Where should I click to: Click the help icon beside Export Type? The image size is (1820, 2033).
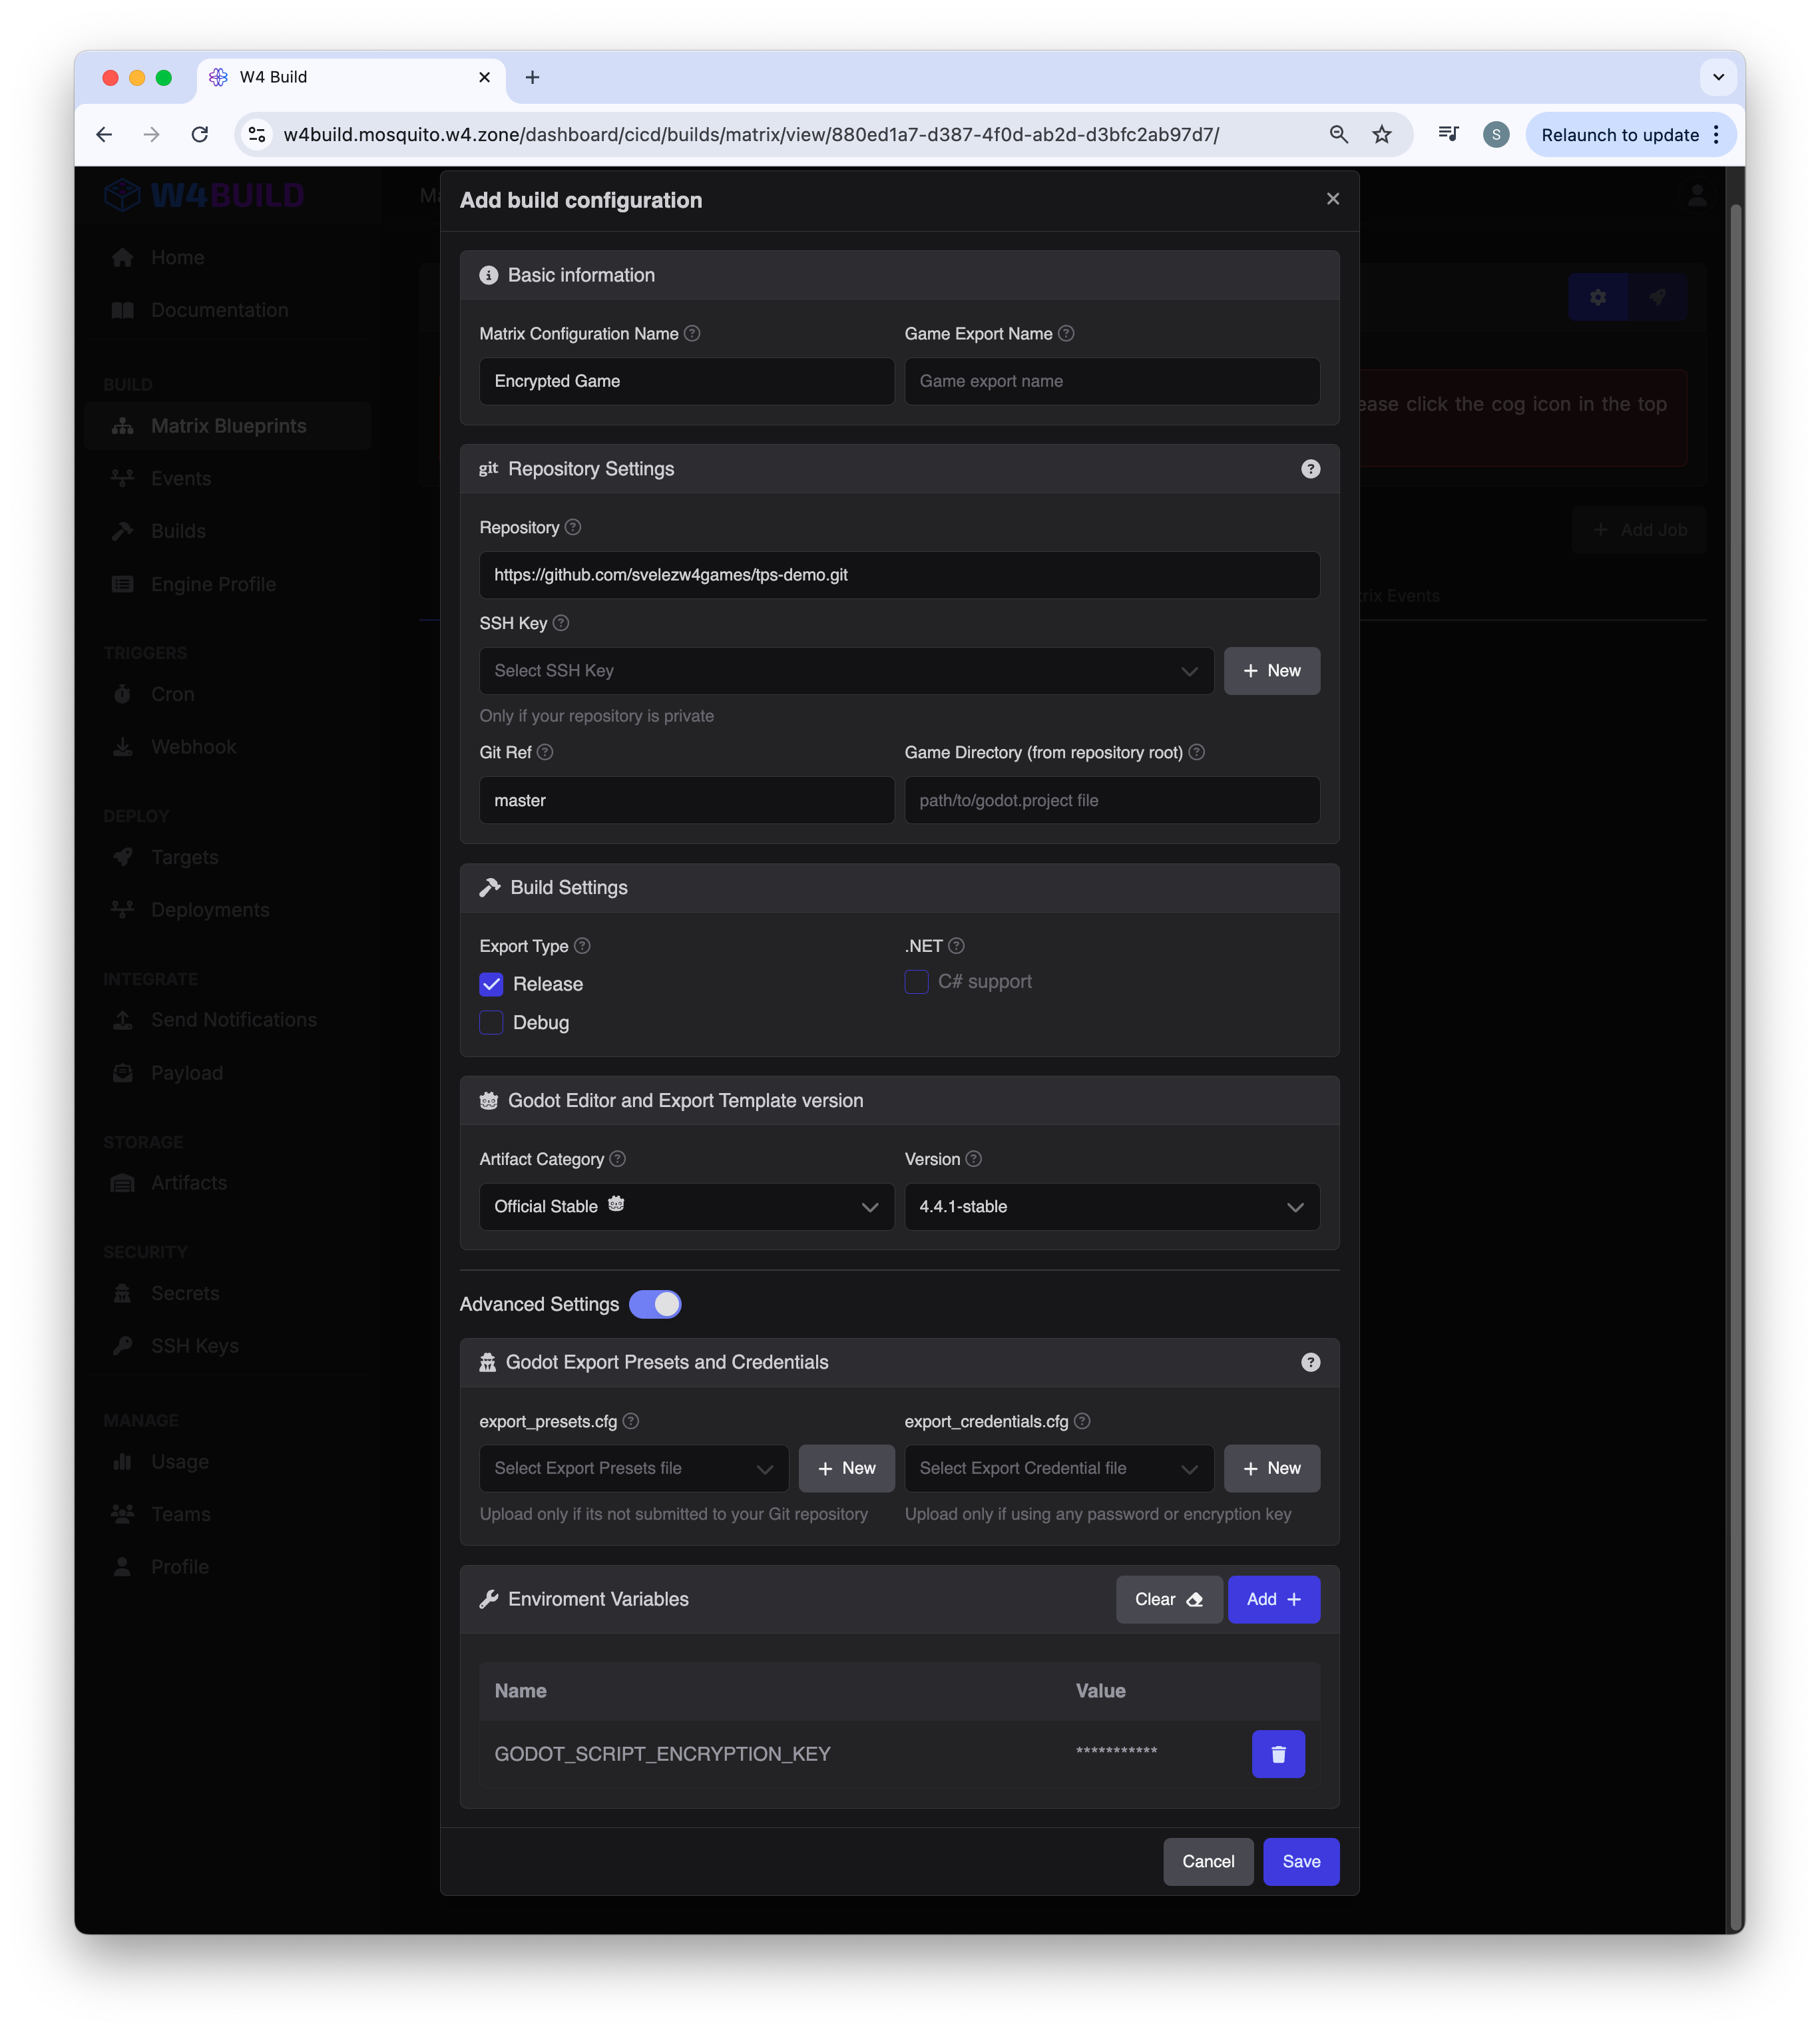click(x=582, y=946)
